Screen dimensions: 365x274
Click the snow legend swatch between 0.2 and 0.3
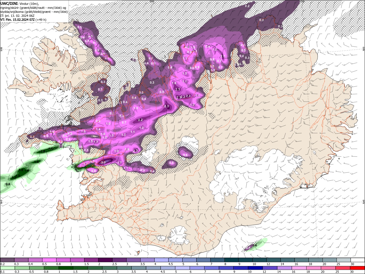coord(7,260)
